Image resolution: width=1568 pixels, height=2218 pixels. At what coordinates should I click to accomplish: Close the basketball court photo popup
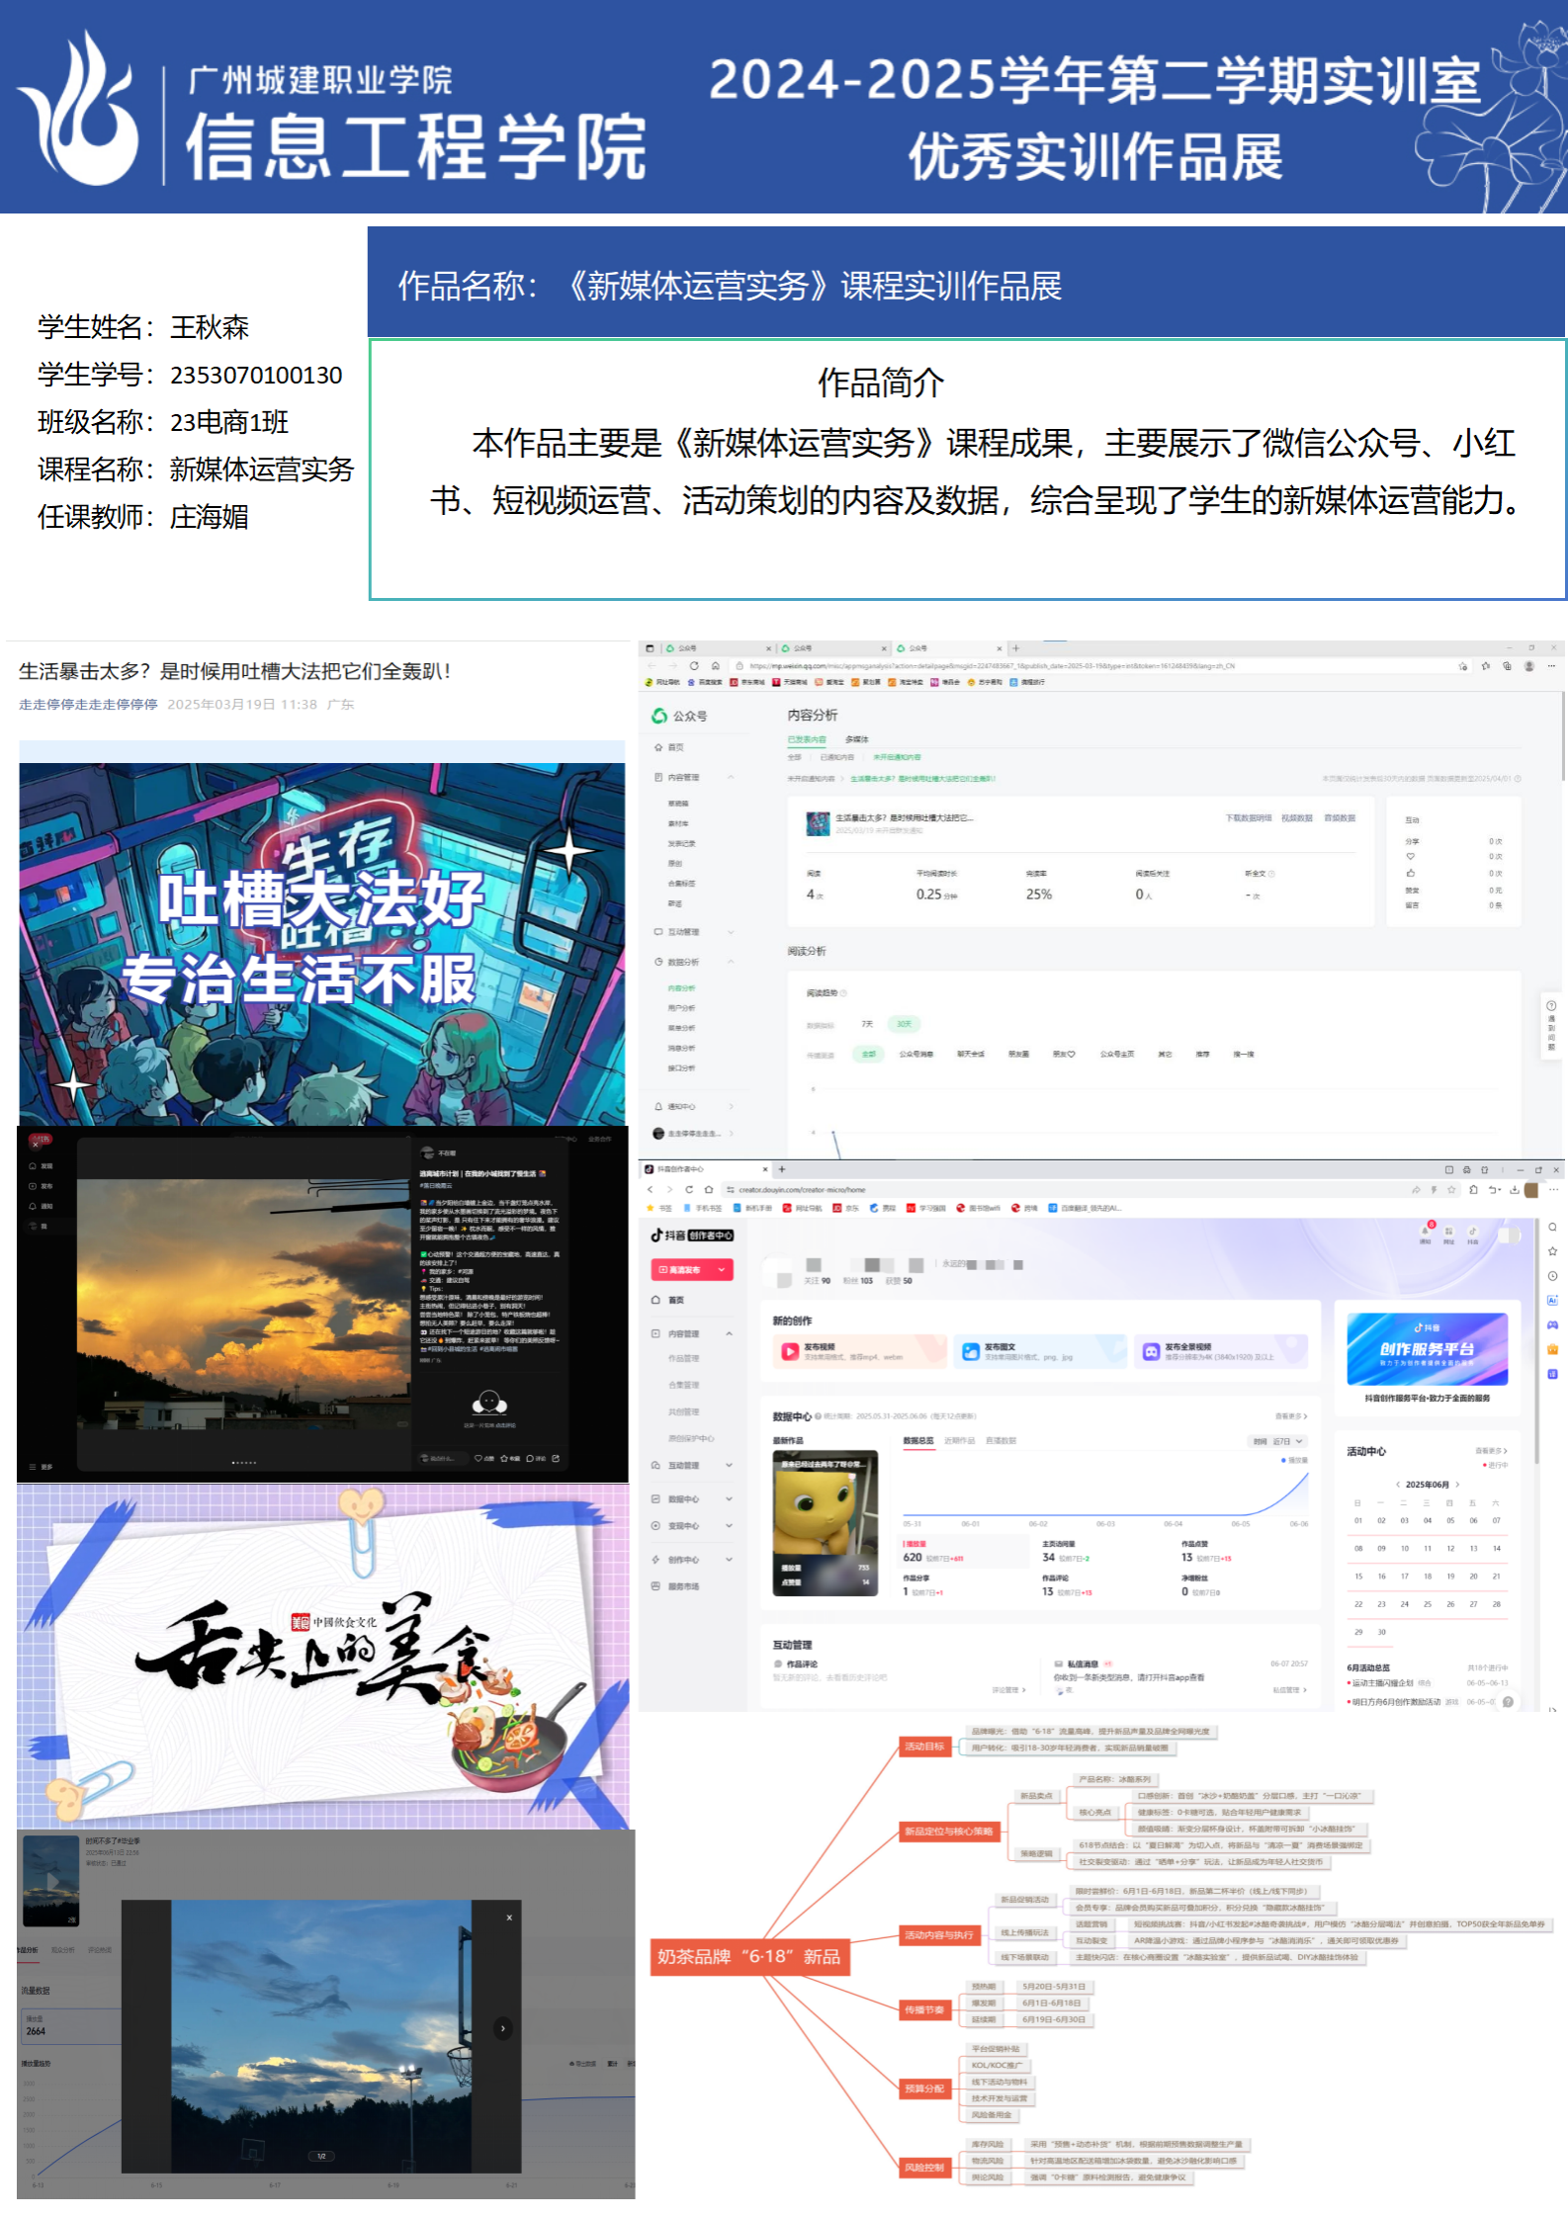click(509, 1918)
